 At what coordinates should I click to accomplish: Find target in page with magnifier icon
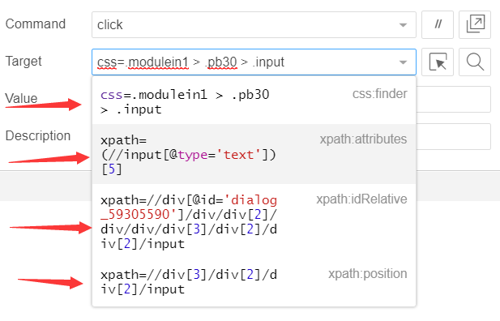click(x=475, y=62)
